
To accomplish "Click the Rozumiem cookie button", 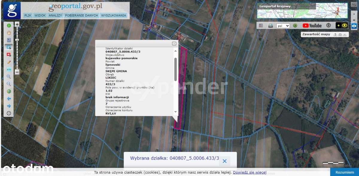I will pos(344,172).
